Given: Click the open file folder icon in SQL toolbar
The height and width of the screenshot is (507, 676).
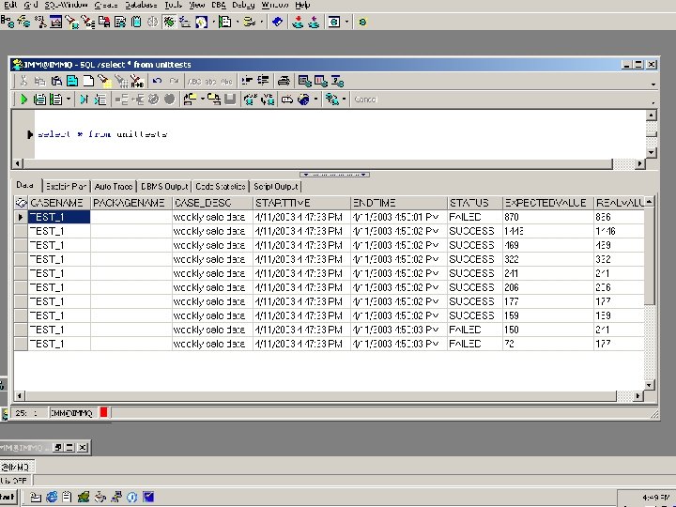Looking at the screenshot, I should click(190, 100).
